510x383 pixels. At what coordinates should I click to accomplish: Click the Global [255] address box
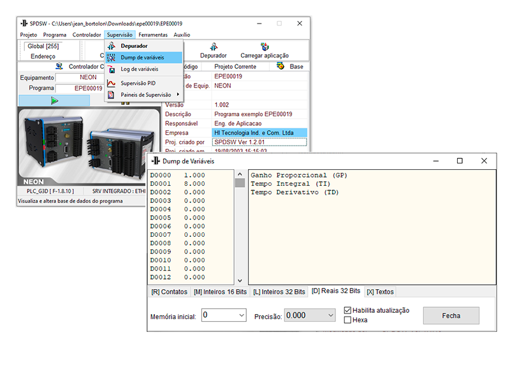[43, 46]
